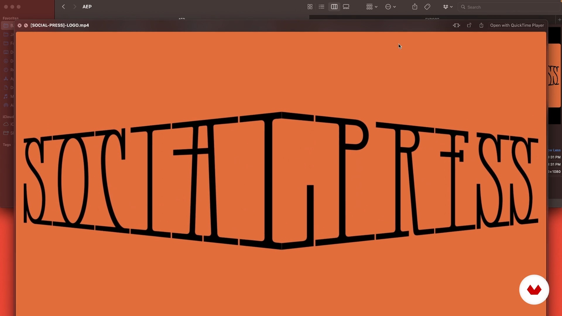
Task: Close the Quick Look preview
Action: 20,25
